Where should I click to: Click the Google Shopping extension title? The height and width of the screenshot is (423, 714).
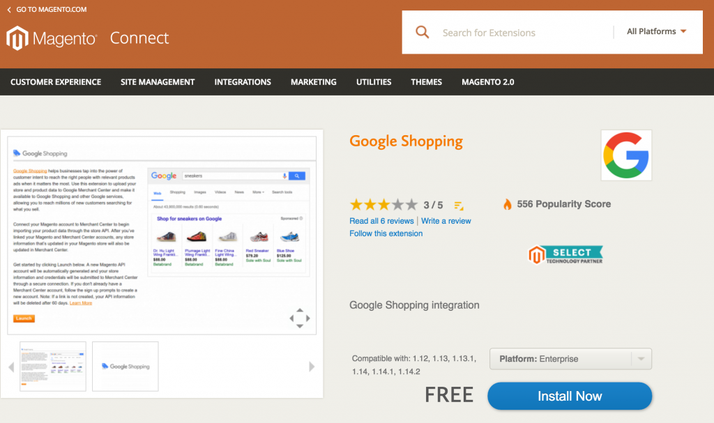407,141
